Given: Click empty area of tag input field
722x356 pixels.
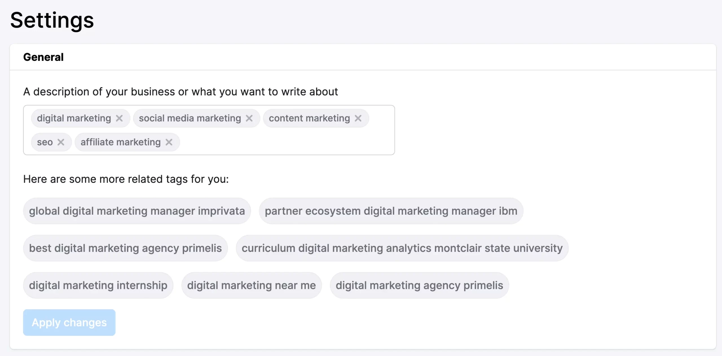Looking at the screenshot, I should click(282, 142).
